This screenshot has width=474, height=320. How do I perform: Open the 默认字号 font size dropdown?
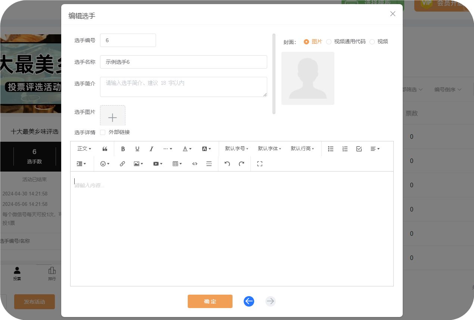(237, 149)
